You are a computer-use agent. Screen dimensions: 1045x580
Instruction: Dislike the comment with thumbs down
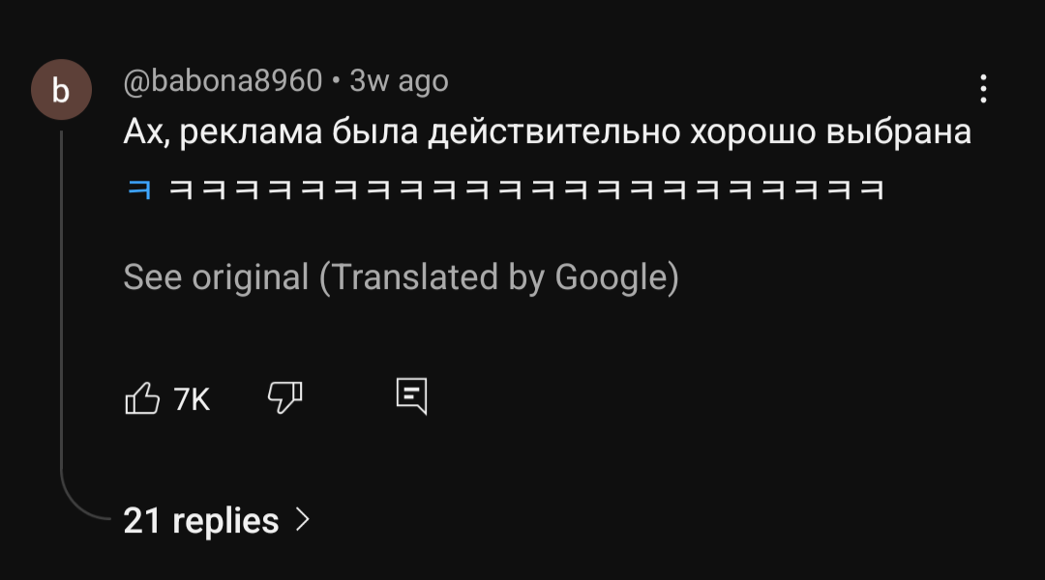[x=284, y=396]
